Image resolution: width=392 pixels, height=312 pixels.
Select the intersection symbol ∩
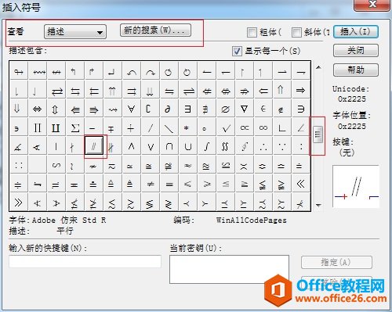[169, 146]
